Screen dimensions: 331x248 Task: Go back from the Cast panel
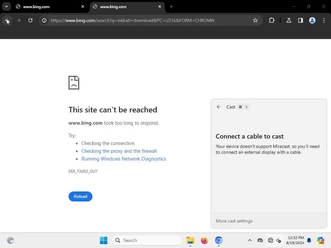[219, 107]
